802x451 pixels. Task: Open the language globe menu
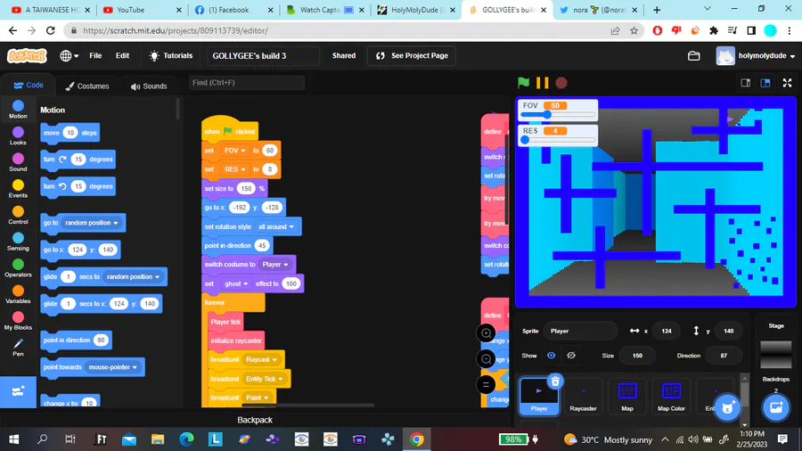tap(69, 56)
